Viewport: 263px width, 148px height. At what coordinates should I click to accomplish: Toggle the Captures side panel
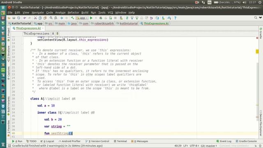[x=9, y=73]
